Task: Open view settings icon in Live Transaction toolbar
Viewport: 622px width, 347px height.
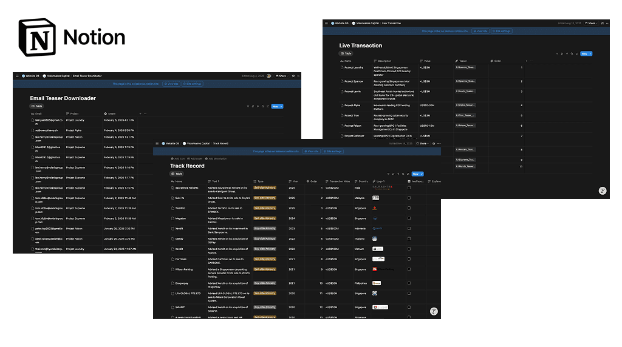Action: [576, 53]
